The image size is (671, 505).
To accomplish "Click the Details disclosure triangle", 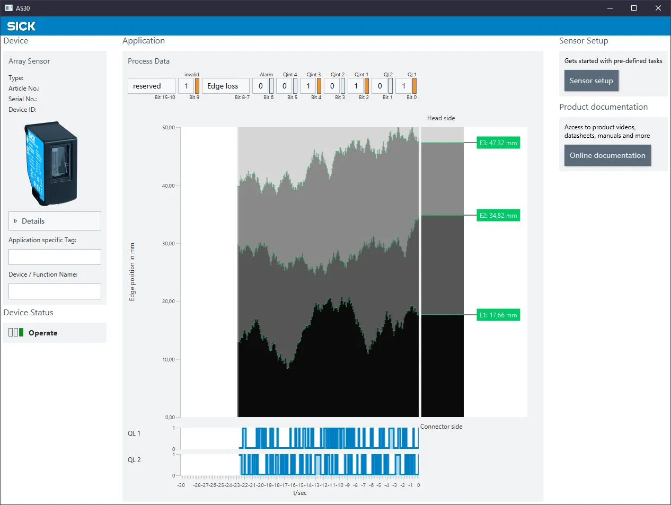I will click(x=15, y=221).
